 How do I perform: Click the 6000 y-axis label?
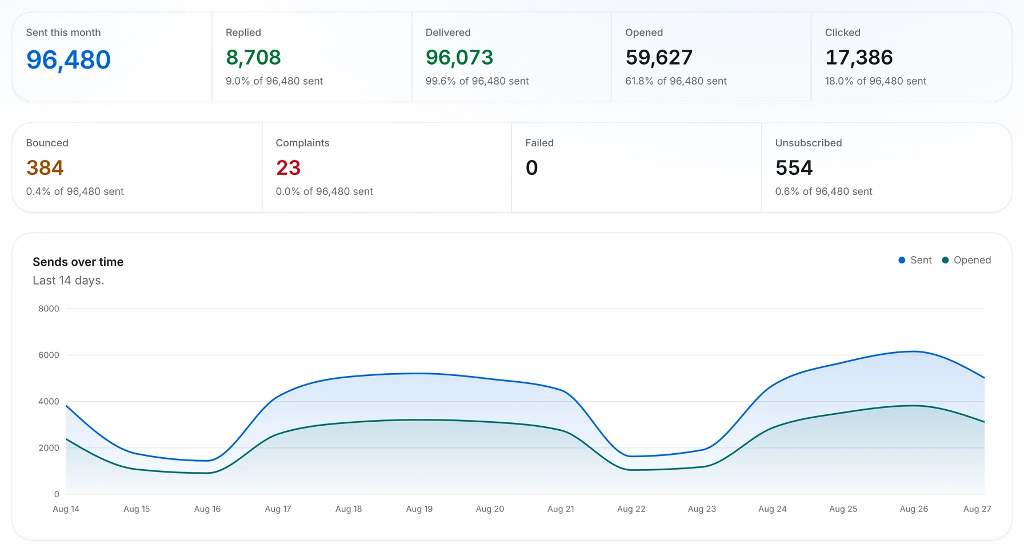pyautogui.click(x=49, y=355)
